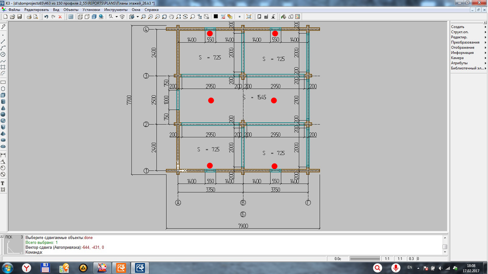Open the Инструменты menu

pos(115,10)
